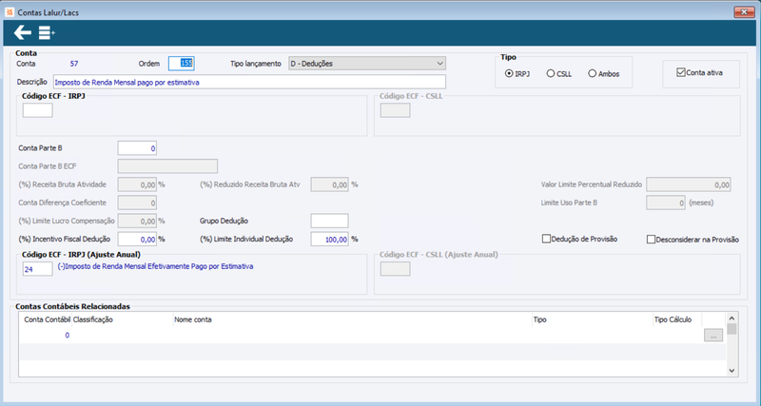Click the Descrição text field

249,82
